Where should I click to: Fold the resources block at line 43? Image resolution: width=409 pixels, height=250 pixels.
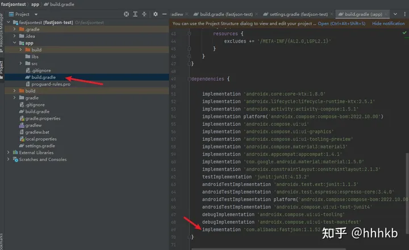[189, 33]
